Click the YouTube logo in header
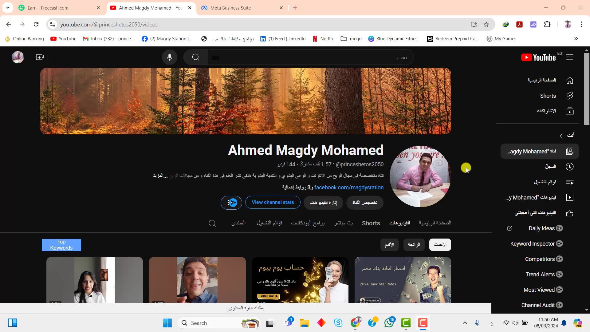Image resolution: width=590 pixels, height=332 pixels. pyautogui.click(x=538, y=57)
